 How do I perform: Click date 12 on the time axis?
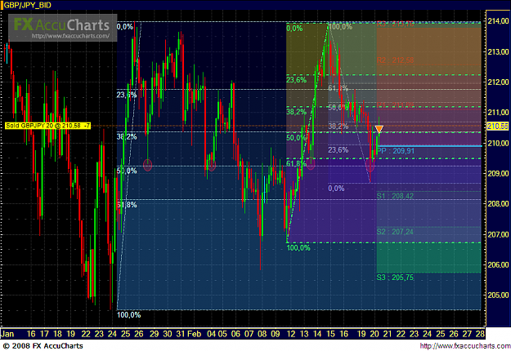coord(291,334)
